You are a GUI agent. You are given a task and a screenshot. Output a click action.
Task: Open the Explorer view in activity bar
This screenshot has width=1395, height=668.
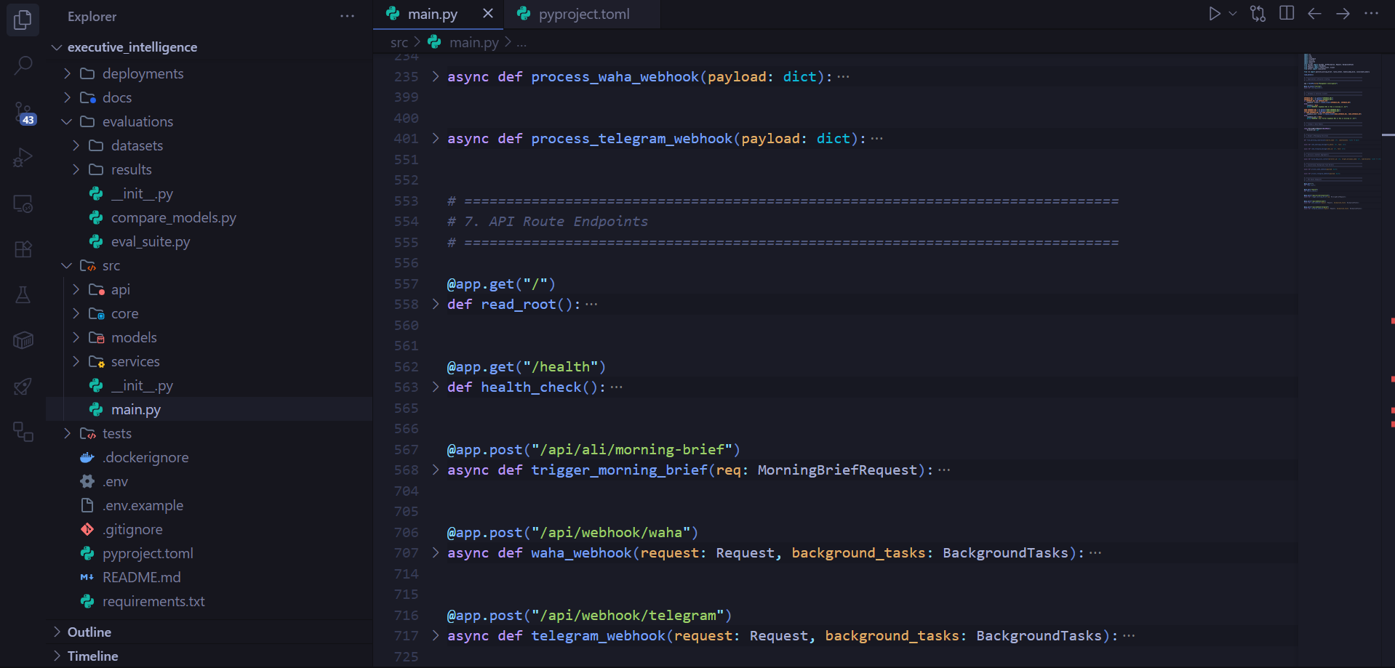pos(23,20)
